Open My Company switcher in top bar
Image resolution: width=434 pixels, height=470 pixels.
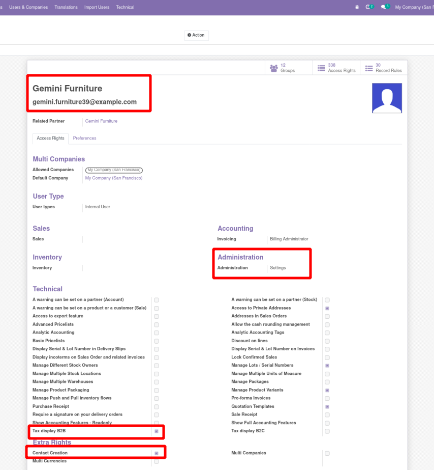coord(414,7)
